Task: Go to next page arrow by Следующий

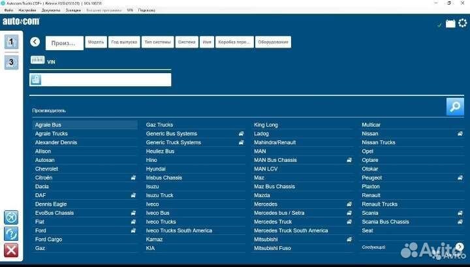Action: 460,247
